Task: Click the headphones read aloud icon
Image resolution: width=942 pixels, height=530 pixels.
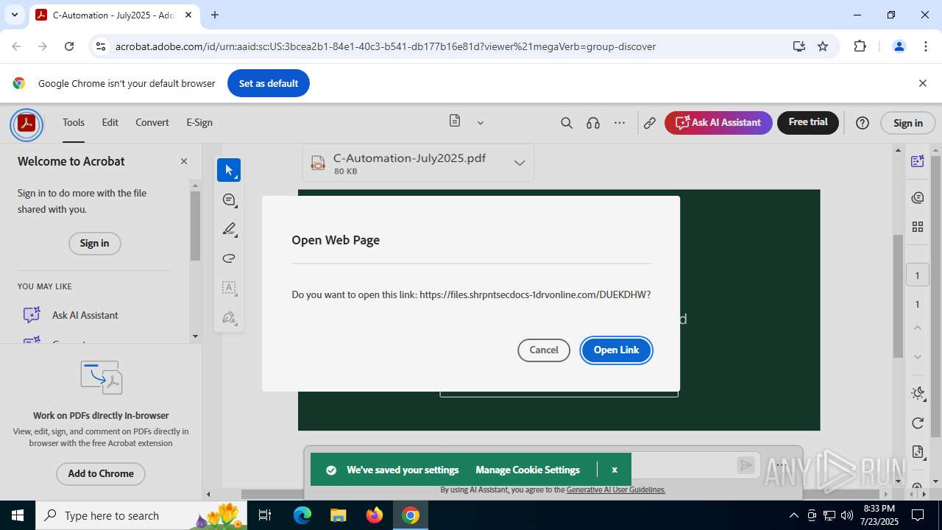Action: [593, 123]
